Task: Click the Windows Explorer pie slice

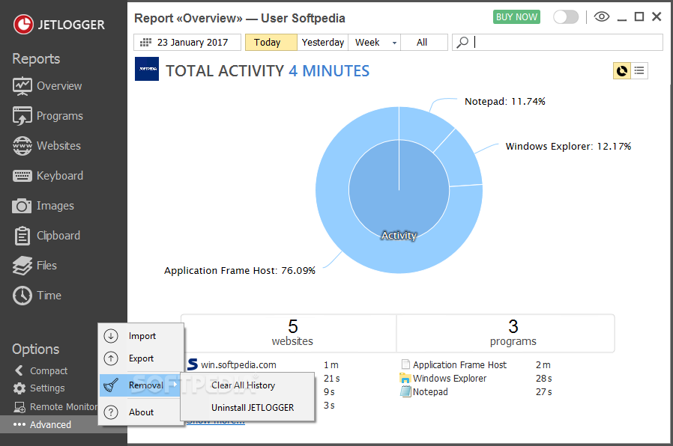Action: pos(462,162)
